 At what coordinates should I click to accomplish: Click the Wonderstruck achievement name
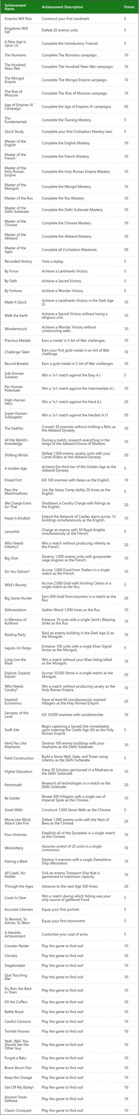[16, 329]
